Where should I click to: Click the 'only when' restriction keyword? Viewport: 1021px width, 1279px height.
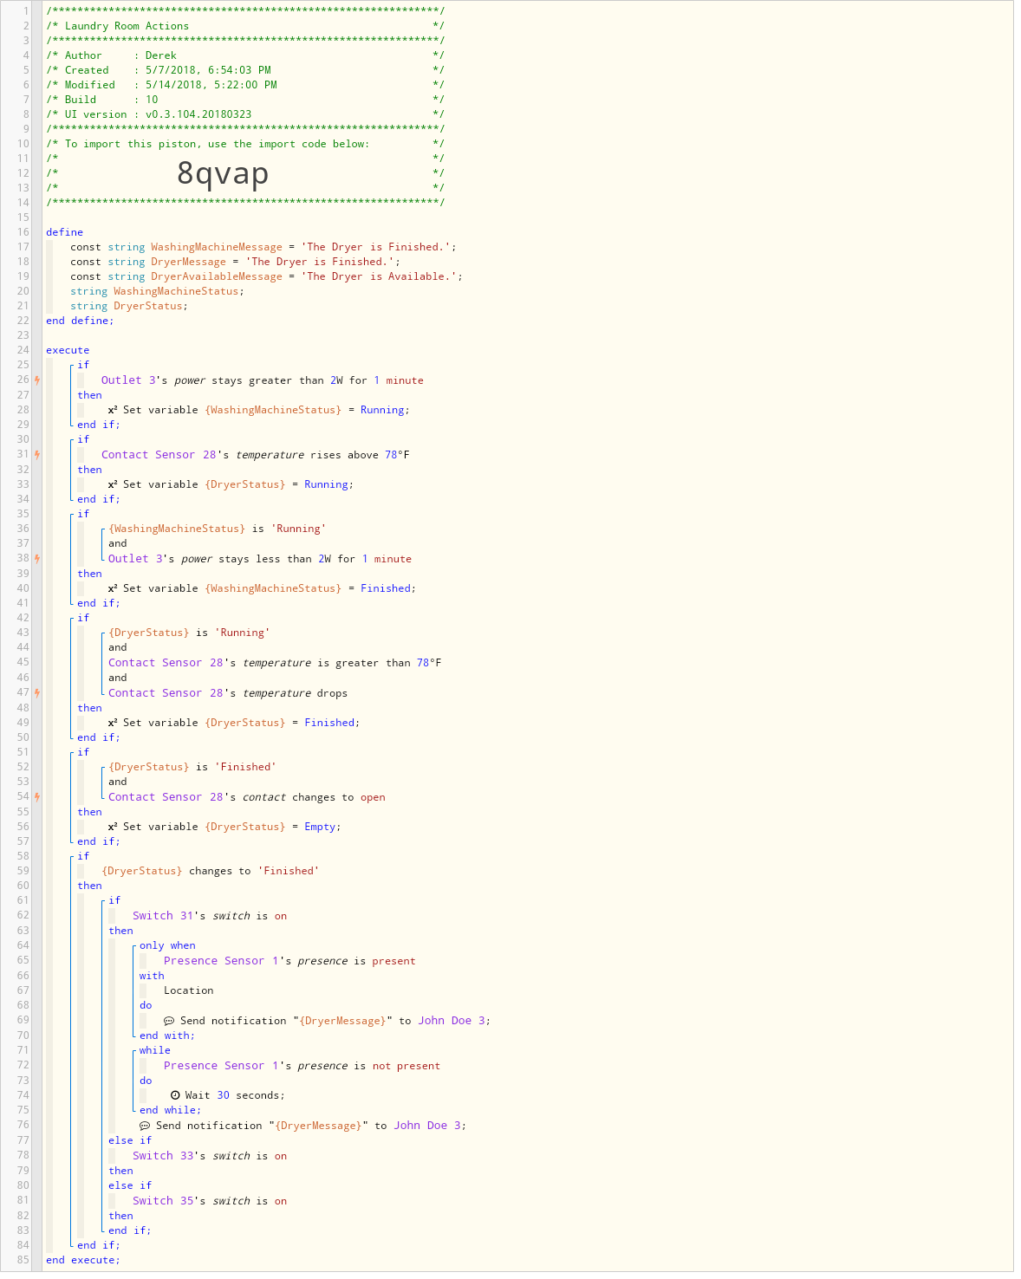point(167,945)
